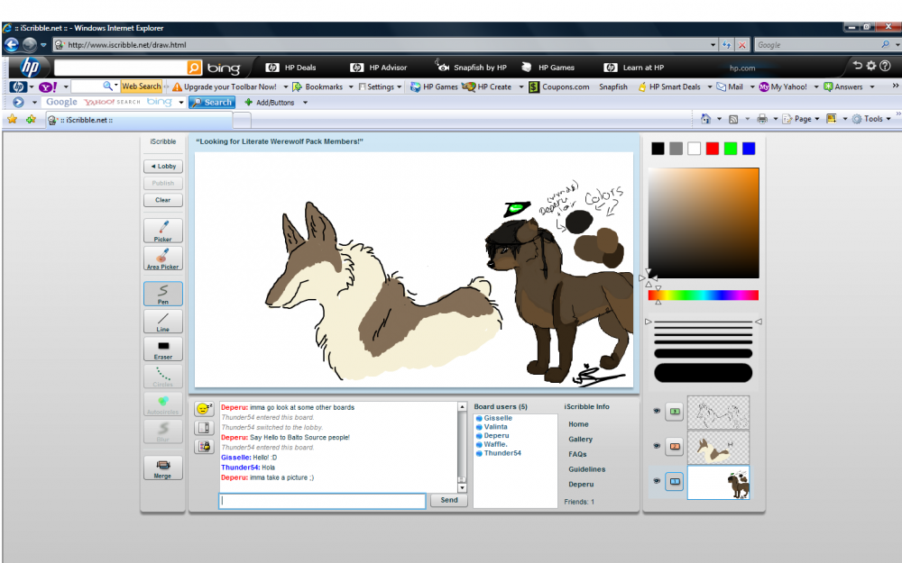Click the Clear canvas button

coord(162,200)
